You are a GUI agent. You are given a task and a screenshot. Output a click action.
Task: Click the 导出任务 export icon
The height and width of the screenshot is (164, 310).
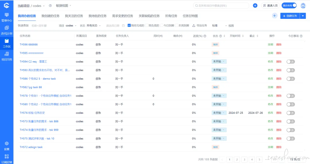click(194, 26)
